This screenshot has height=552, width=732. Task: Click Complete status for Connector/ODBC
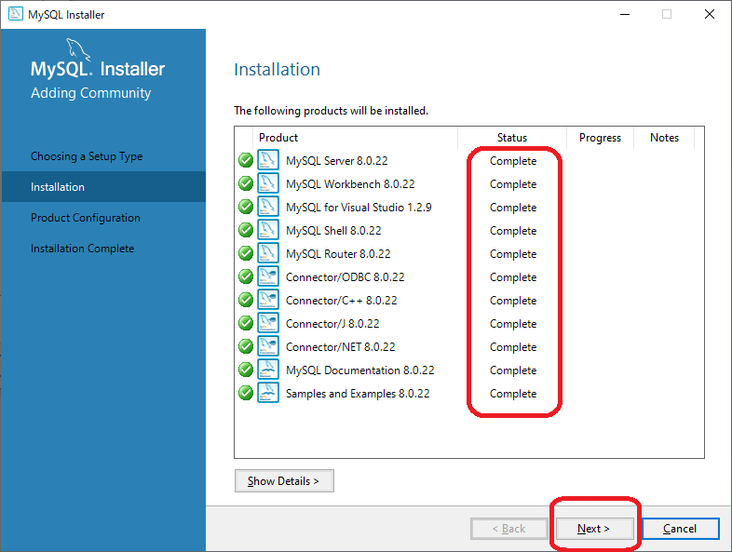pos(513,278)
